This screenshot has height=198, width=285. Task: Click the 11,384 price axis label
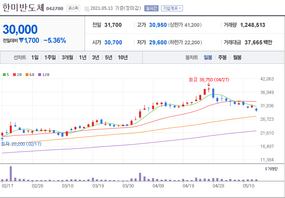[x=267, y=160]
